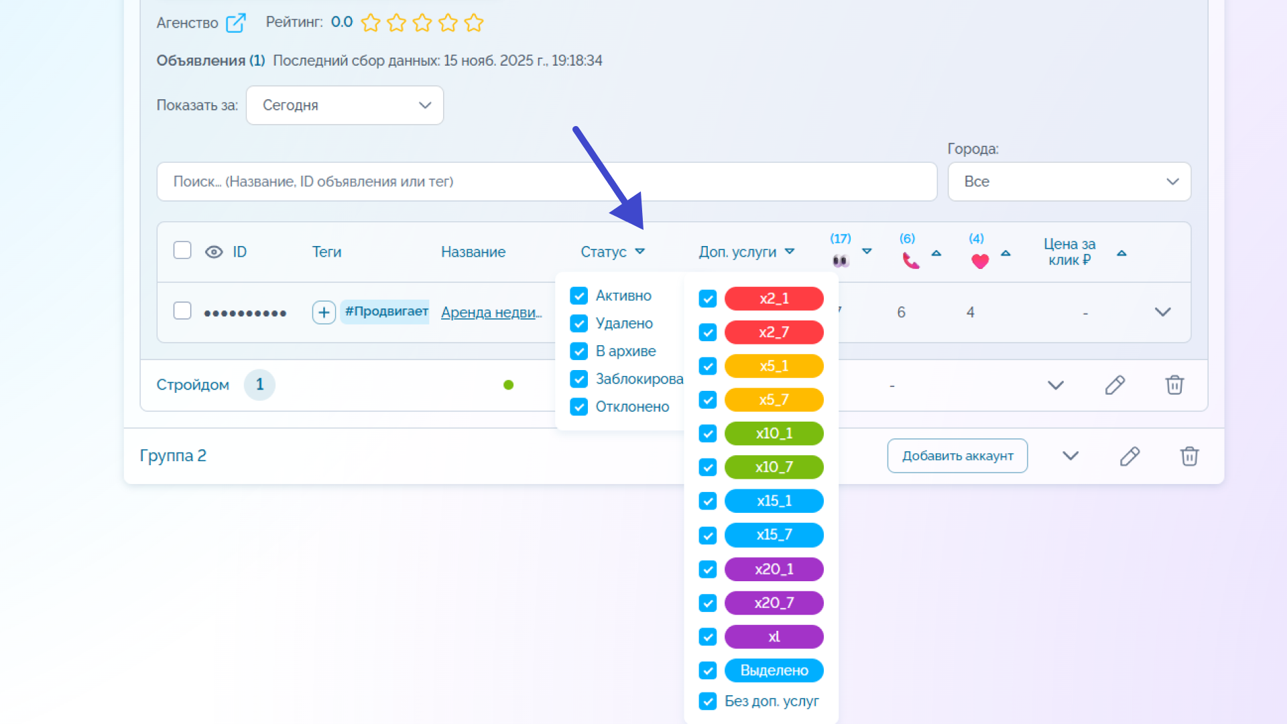Expand the Группа 2 chevron
The height and width of the screenshot is (724, 1287).
(1070, 456)
